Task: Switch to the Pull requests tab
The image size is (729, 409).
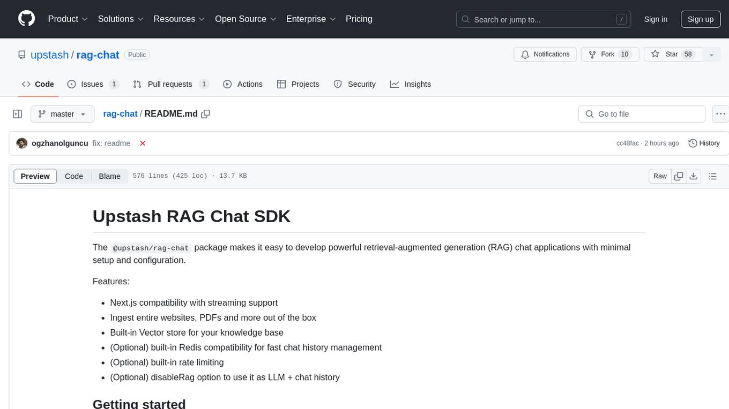Action: tap(170, 84)
